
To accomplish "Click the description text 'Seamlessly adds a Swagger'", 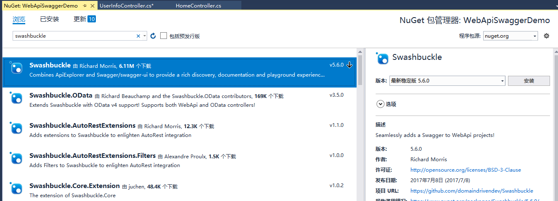I will [x=435, y=135].
